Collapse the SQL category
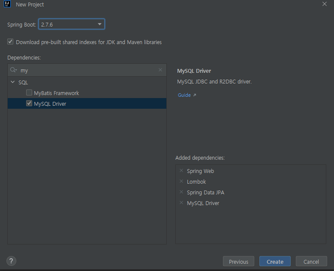334x271 pixels. click(x=13, y=82)
